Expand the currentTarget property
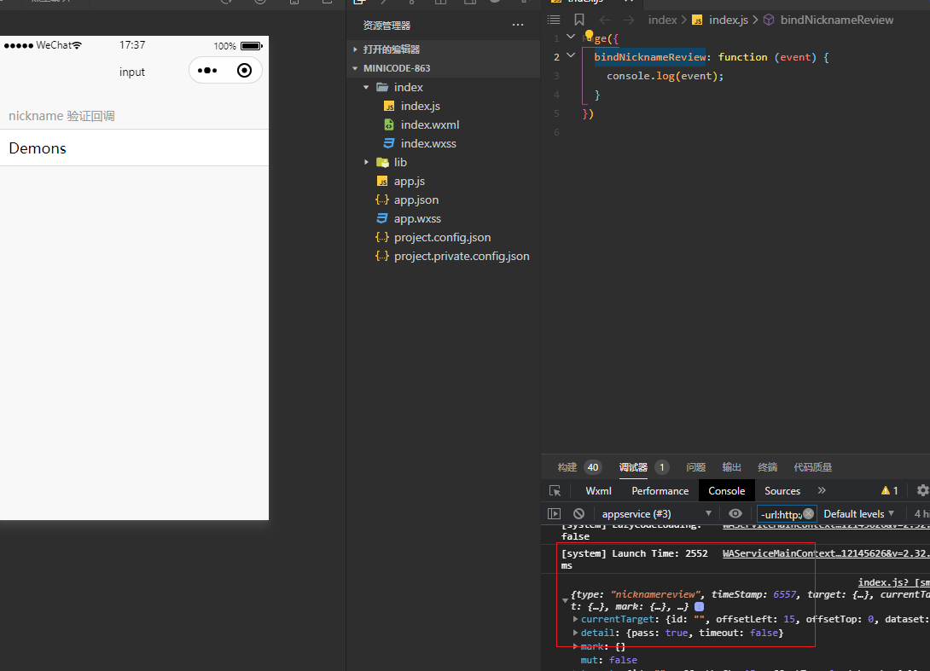This screenshot has width=930, height=671. pos(575,619)
